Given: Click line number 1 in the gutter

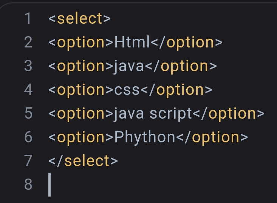Looking at the screenshot, I should point(28,18).
